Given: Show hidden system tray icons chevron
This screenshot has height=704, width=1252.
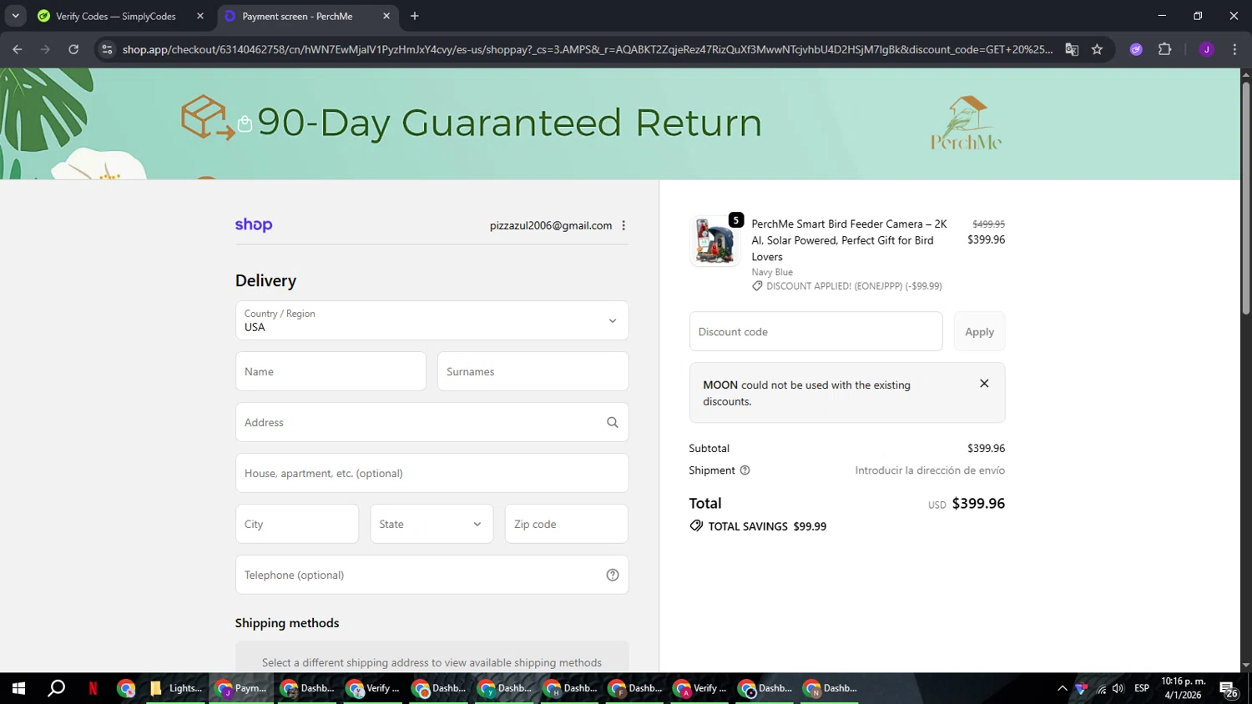Looking at the screenshot, I should (x=1062, y=688).
